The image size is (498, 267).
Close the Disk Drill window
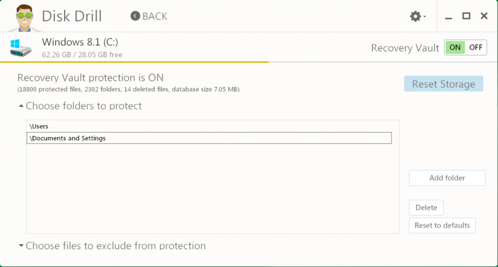[484, 16]
